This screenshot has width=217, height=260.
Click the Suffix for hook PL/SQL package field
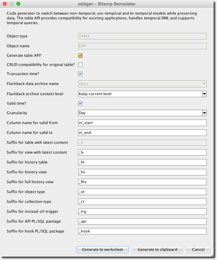tap(142, 231)
